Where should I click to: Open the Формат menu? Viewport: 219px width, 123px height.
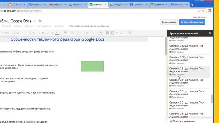pyautogui.click(x=18, y=26)
